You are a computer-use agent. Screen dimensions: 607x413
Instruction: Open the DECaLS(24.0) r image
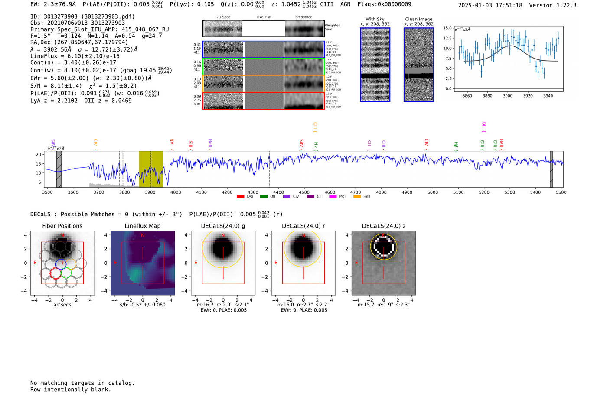pyautogui.click(x=303, y=263)
